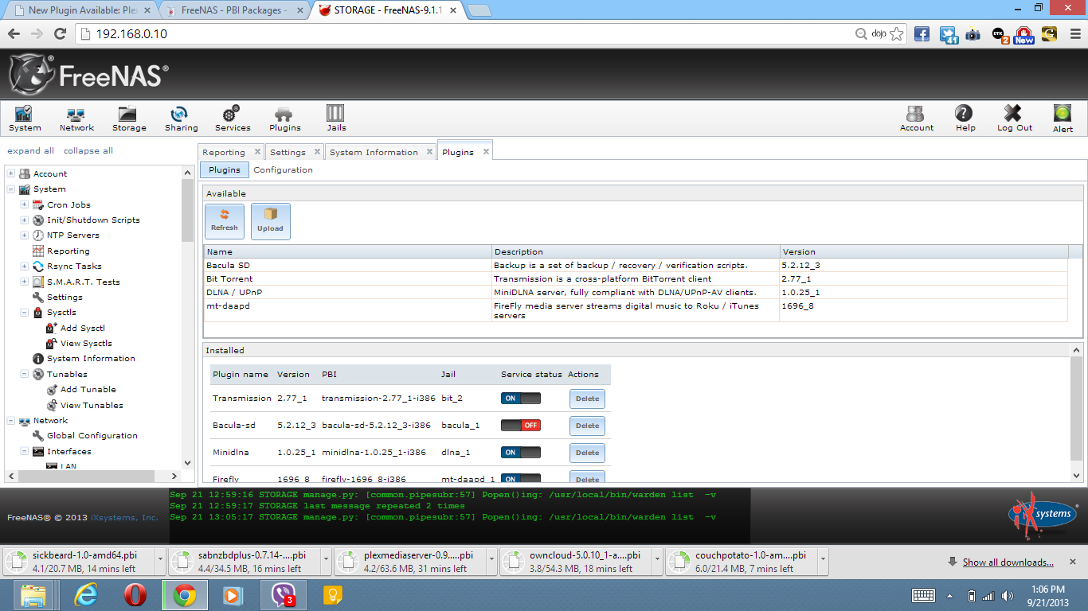1088x611 pixels.
Task: Select the Configuration sub-tab
Action: [x=283, y=169]
